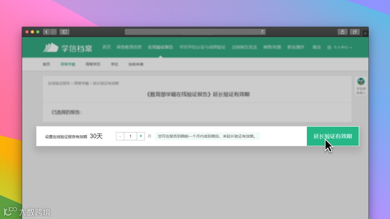The width and height of the screenshot is (390, 219).
Task: Open 调查/投票 in the top navigation
Action: click(272, 47)
